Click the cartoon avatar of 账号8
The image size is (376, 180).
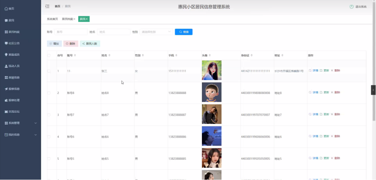tap(212, 92)
